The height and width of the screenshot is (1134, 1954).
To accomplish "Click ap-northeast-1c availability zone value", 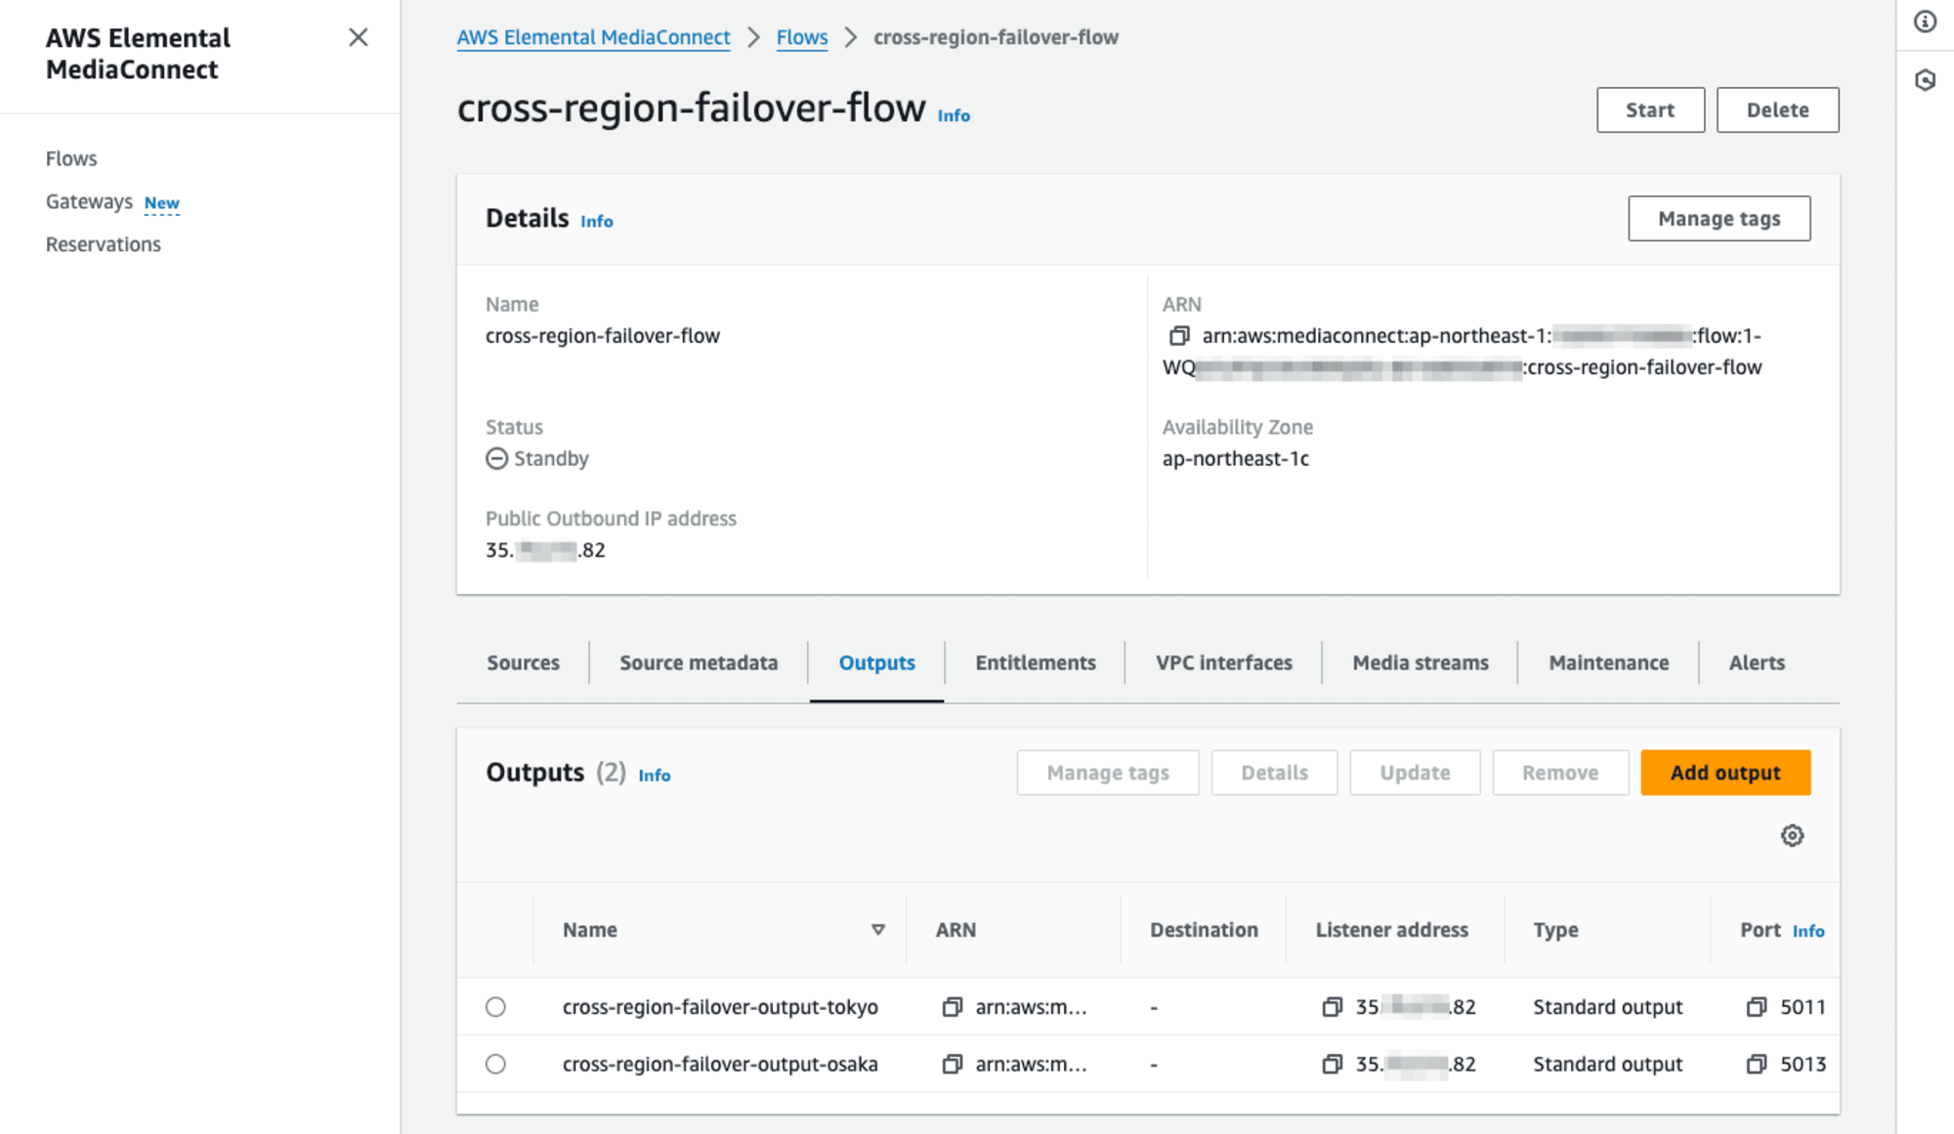I will pyautogui.click(x=1235, y=458).
